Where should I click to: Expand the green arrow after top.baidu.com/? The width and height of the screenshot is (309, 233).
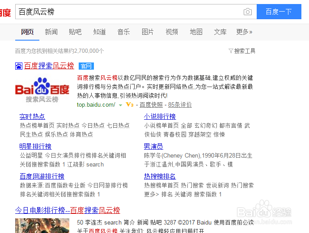[x=120, y=105]
